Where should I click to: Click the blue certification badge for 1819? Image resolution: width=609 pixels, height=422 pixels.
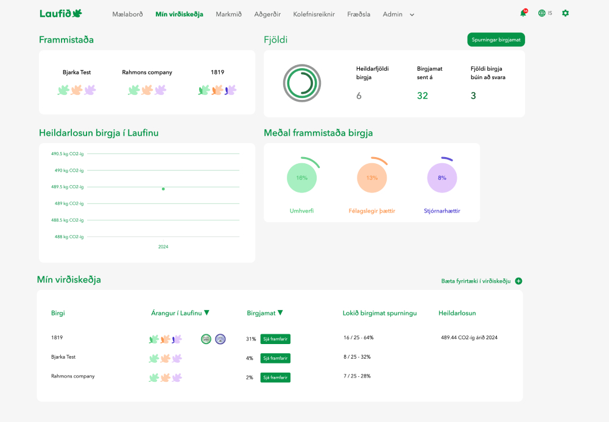220,339
